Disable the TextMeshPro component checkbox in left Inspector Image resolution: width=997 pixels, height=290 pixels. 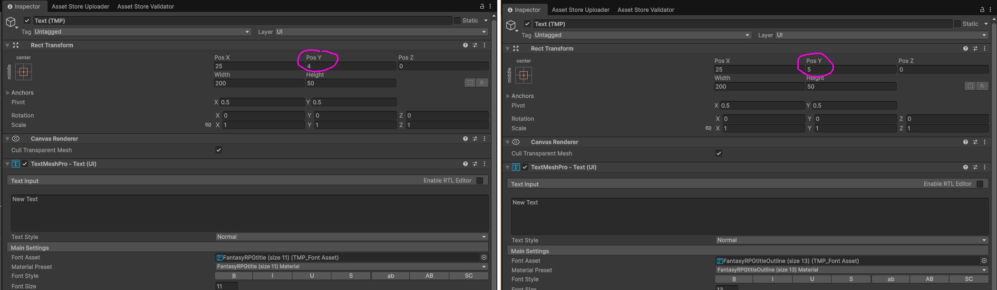pyautogui.click(x=25, y=164)
